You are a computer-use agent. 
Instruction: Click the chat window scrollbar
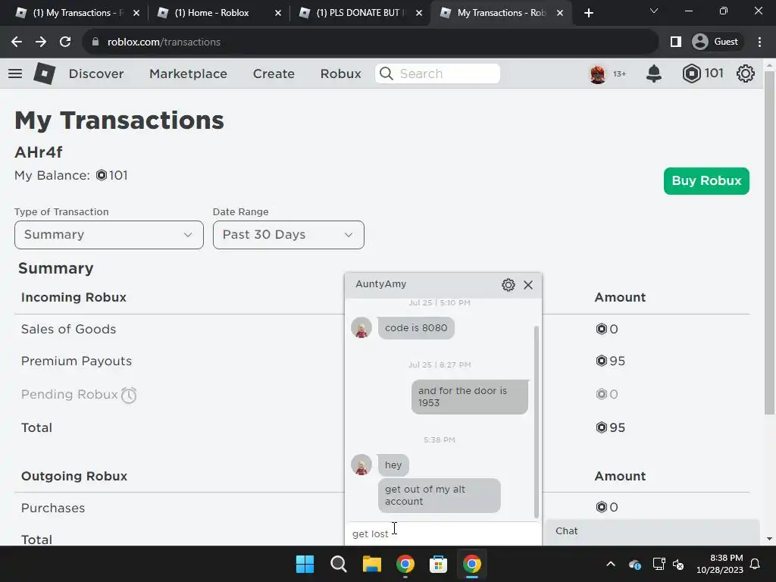point(536,421)
